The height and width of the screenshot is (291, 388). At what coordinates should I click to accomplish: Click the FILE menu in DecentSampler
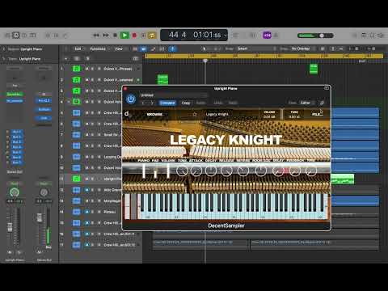point(317,114)
